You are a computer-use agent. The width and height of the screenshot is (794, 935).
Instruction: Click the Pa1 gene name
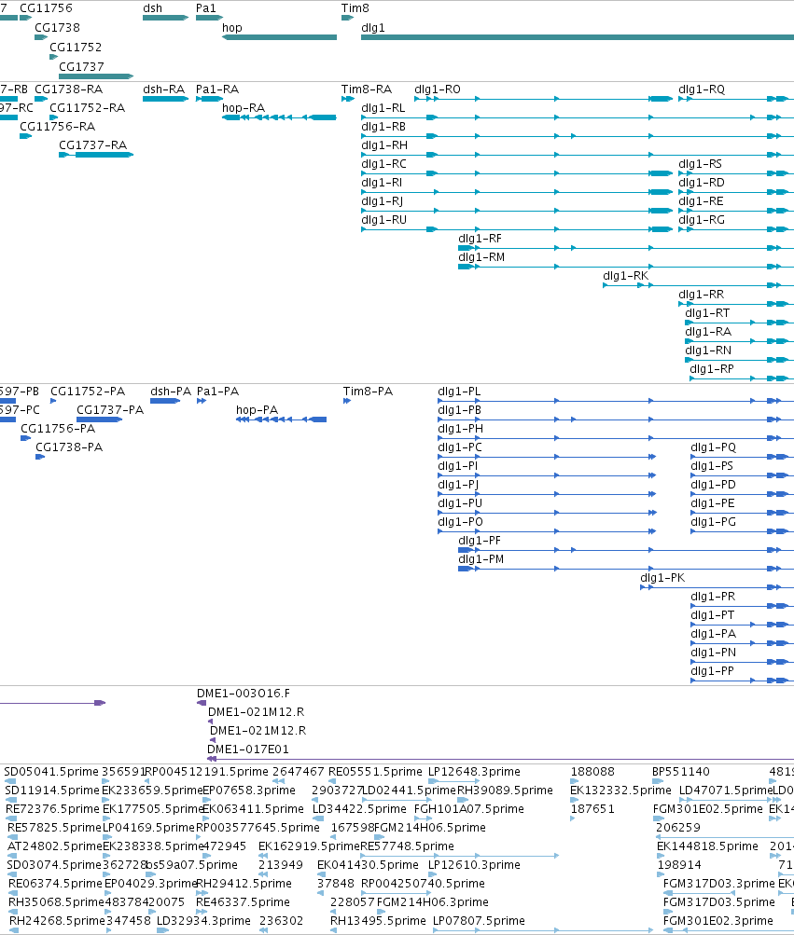206,7
